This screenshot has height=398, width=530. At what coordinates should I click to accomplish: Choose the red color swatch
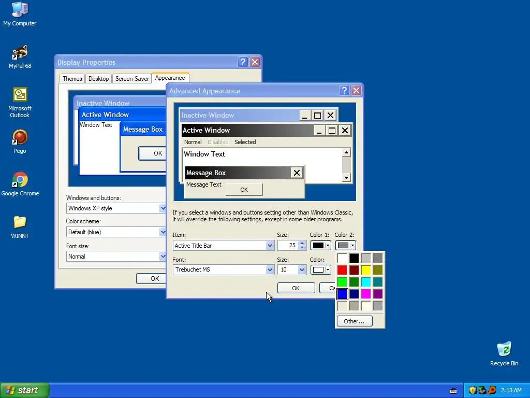[342, 270]
